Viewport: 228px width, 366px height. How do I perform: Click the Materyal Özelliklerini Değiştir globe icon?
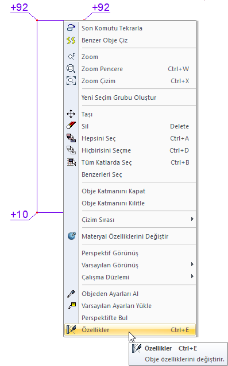[x=72, y=236]
